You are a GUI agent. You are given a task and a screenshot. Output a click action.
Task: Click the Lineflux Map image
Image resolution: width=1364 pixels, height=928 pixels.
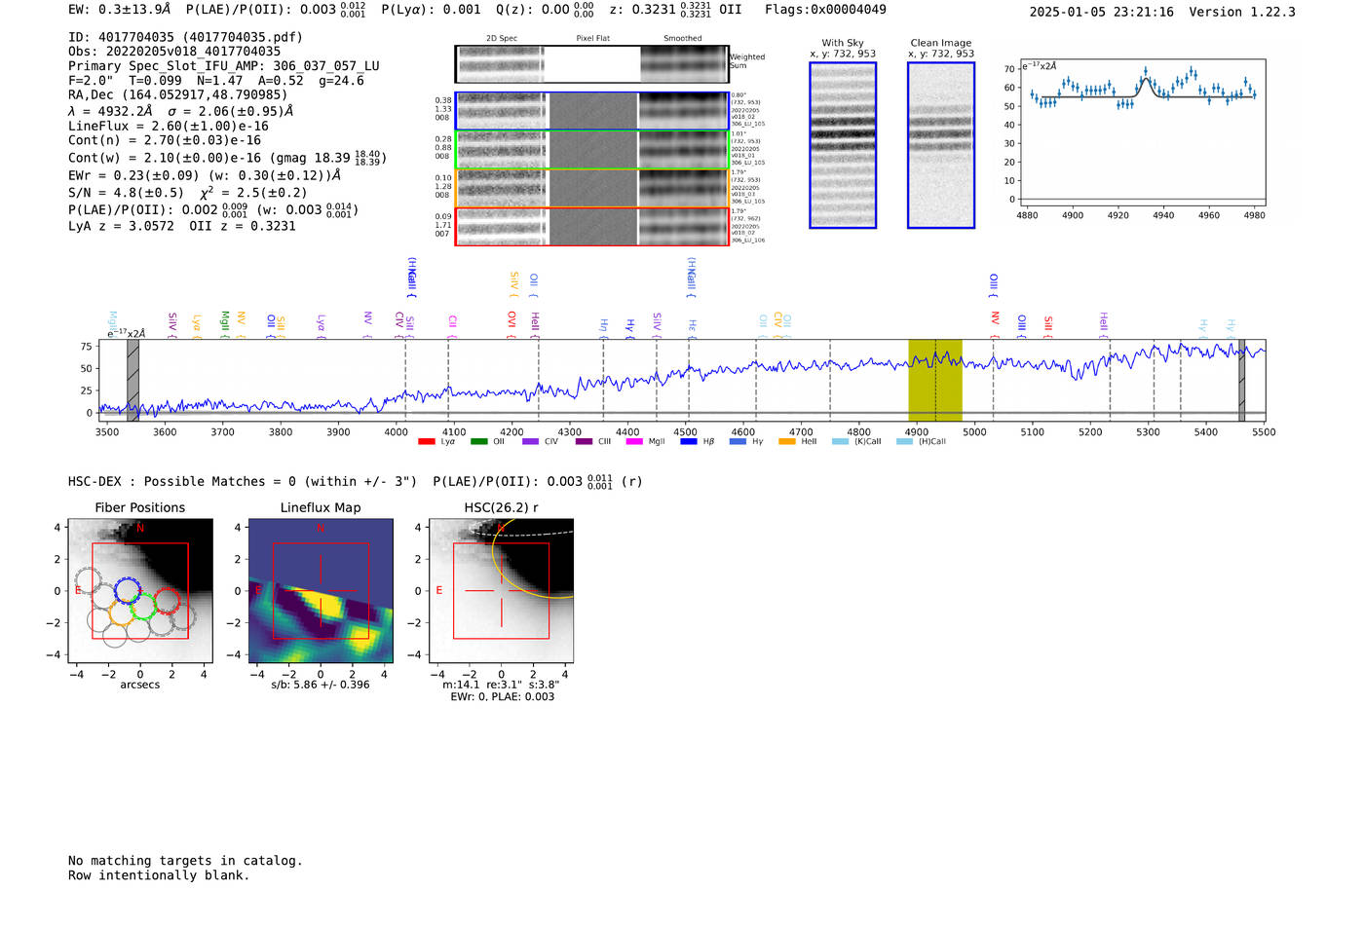pos(321,591)
